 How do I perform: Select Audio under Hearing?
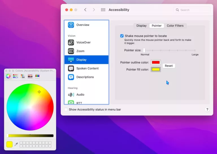click(x=86, y=94)
